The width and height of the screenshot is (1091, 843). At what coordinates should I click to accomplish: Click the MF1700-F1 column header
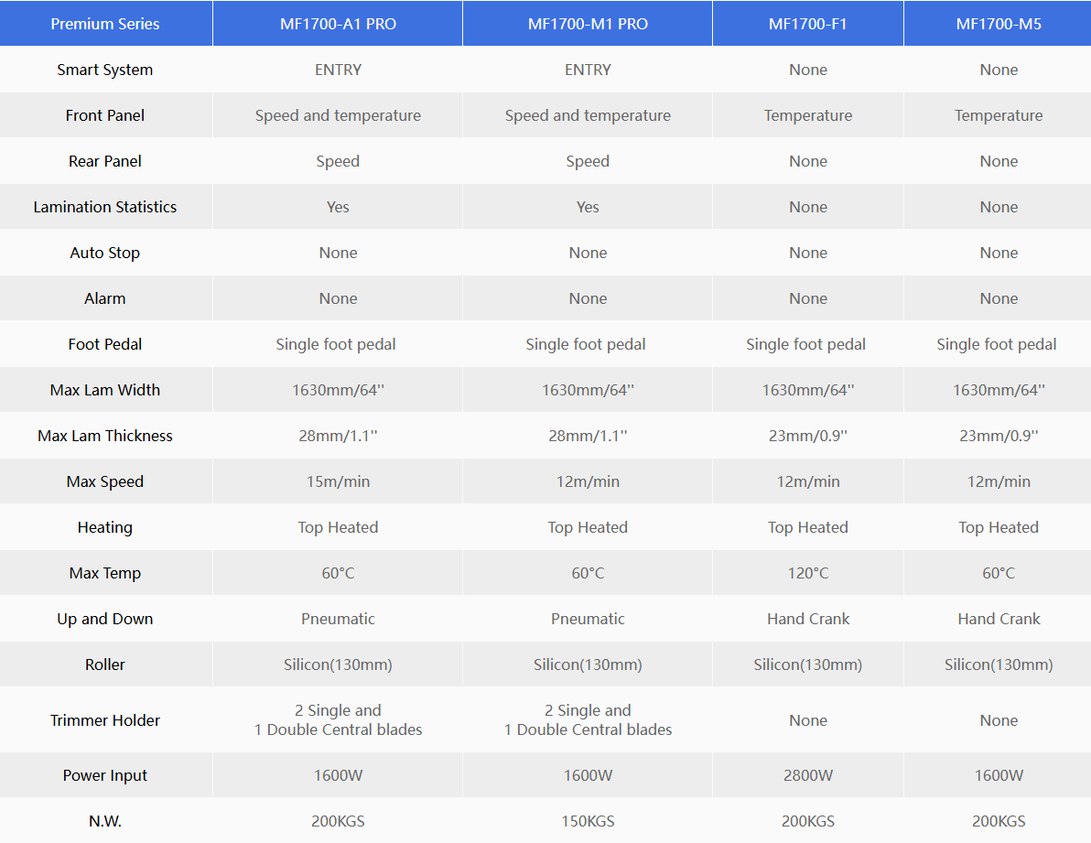(808, 24)
